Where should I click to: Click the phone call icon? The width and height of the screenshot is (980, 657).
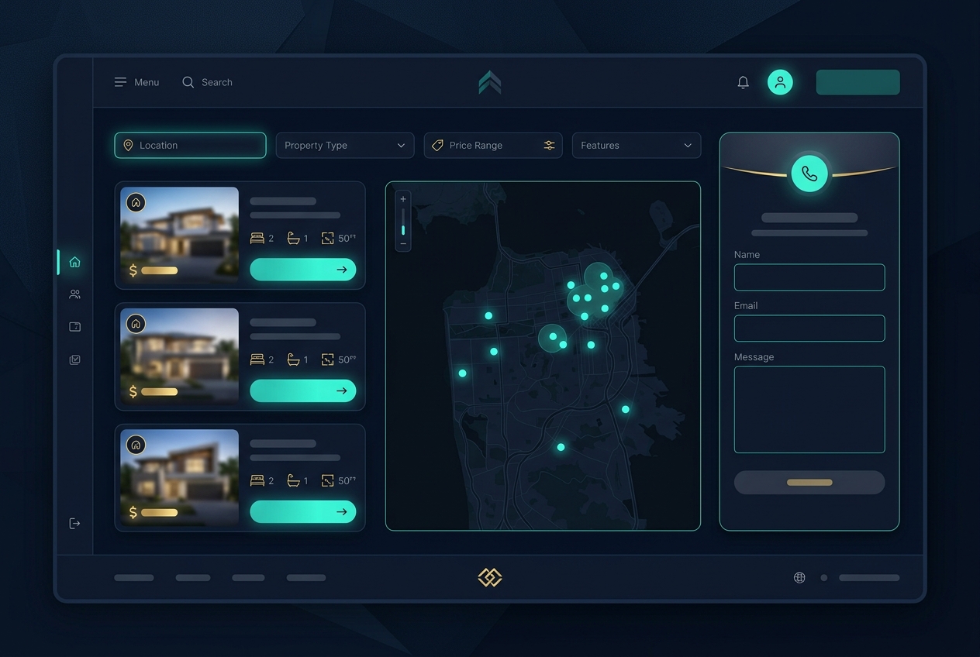pyautogui.click(x=809, y=174)
